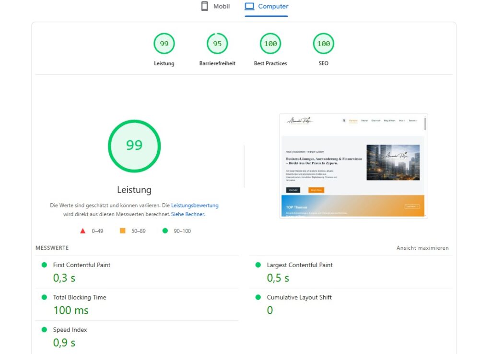491x354 pixels.
Task: Click the green circle legend icon 90–100
Action: (x=165, y=231)
